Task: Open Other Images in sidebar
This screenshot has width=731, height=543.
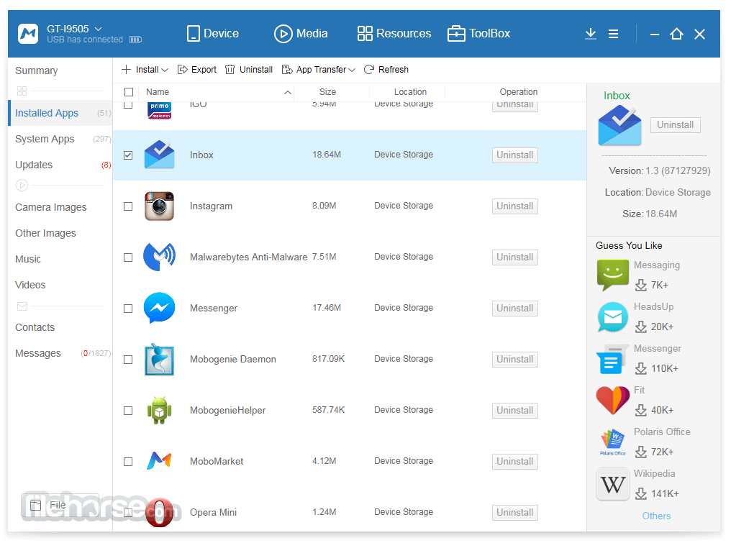Action: pyautogui.click(x=46, y=233)
